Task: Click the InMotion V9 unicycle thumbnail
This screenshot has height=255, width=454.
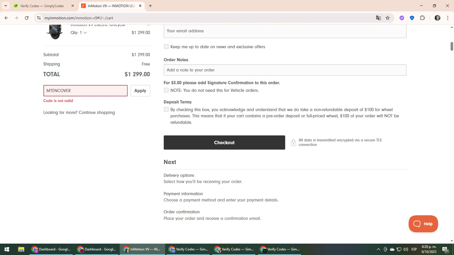Action: click(54, 31)
